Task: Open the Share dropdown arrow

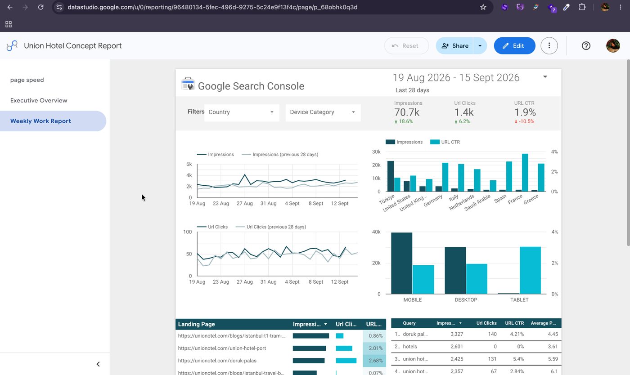Action: (480, 46)
